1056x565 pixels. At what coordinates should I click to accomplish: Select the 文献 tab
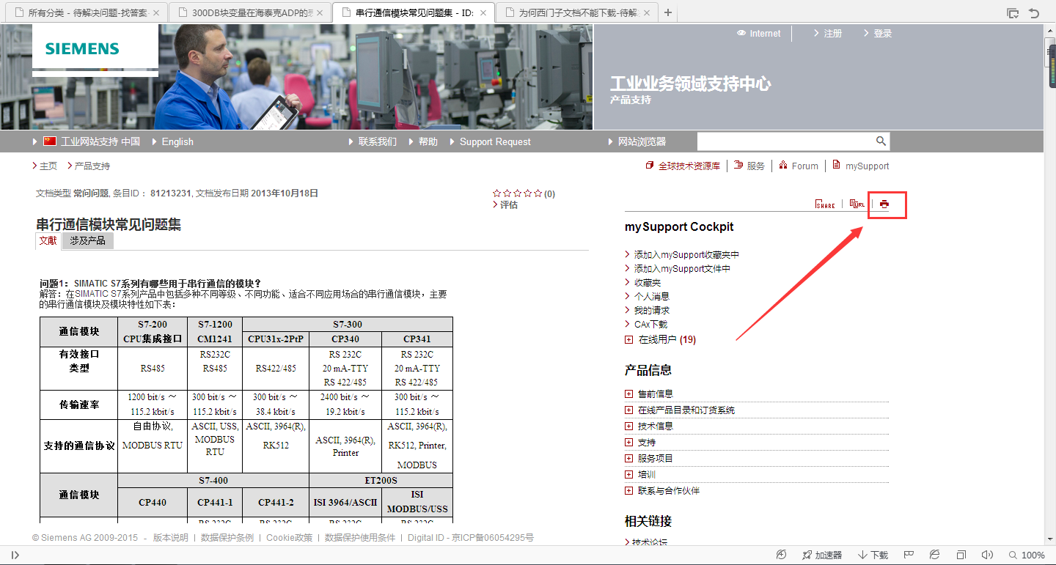point(48,240)
